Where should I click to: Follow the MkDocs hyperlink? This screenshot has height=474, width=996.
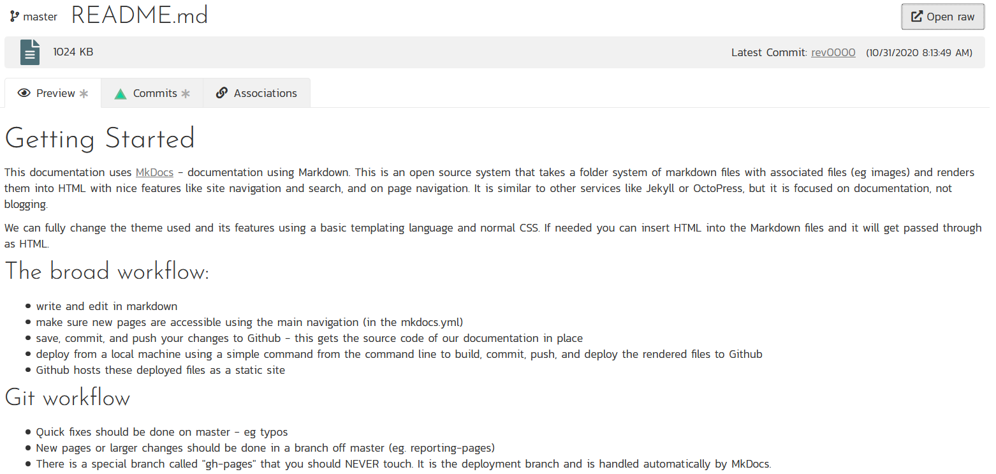(x=154, y=172)
